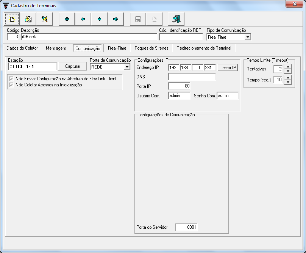Screen dimensions: 306x253
Task: Click the Tempo (seg.) value field
Action: click(278, 80)
